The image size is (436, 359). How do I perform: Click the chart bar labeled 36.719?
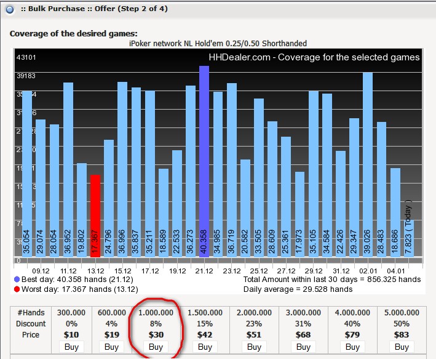tap(232, 170)
